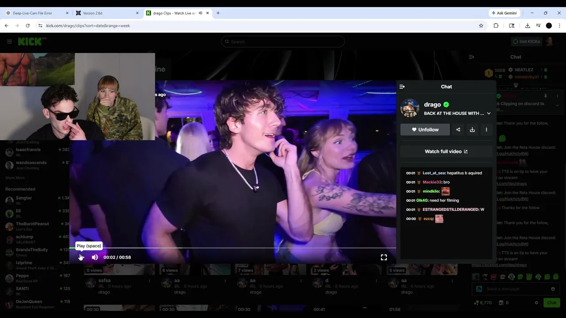Switch to Deep-Live-Cam File Error tab
The width and height of the screenshot is (566, 318).
pos(38,13)
